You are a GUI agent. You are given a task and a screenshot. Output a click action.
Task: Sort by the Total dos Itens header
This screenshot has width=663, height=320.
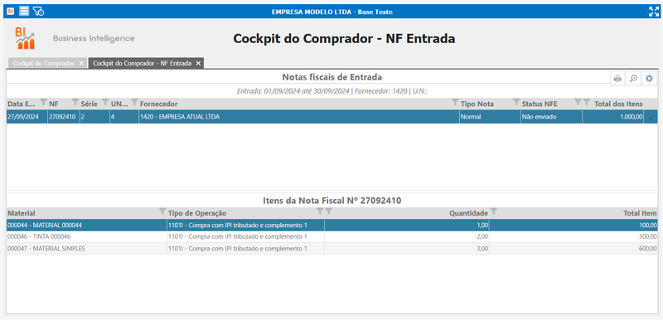[618, 104]
